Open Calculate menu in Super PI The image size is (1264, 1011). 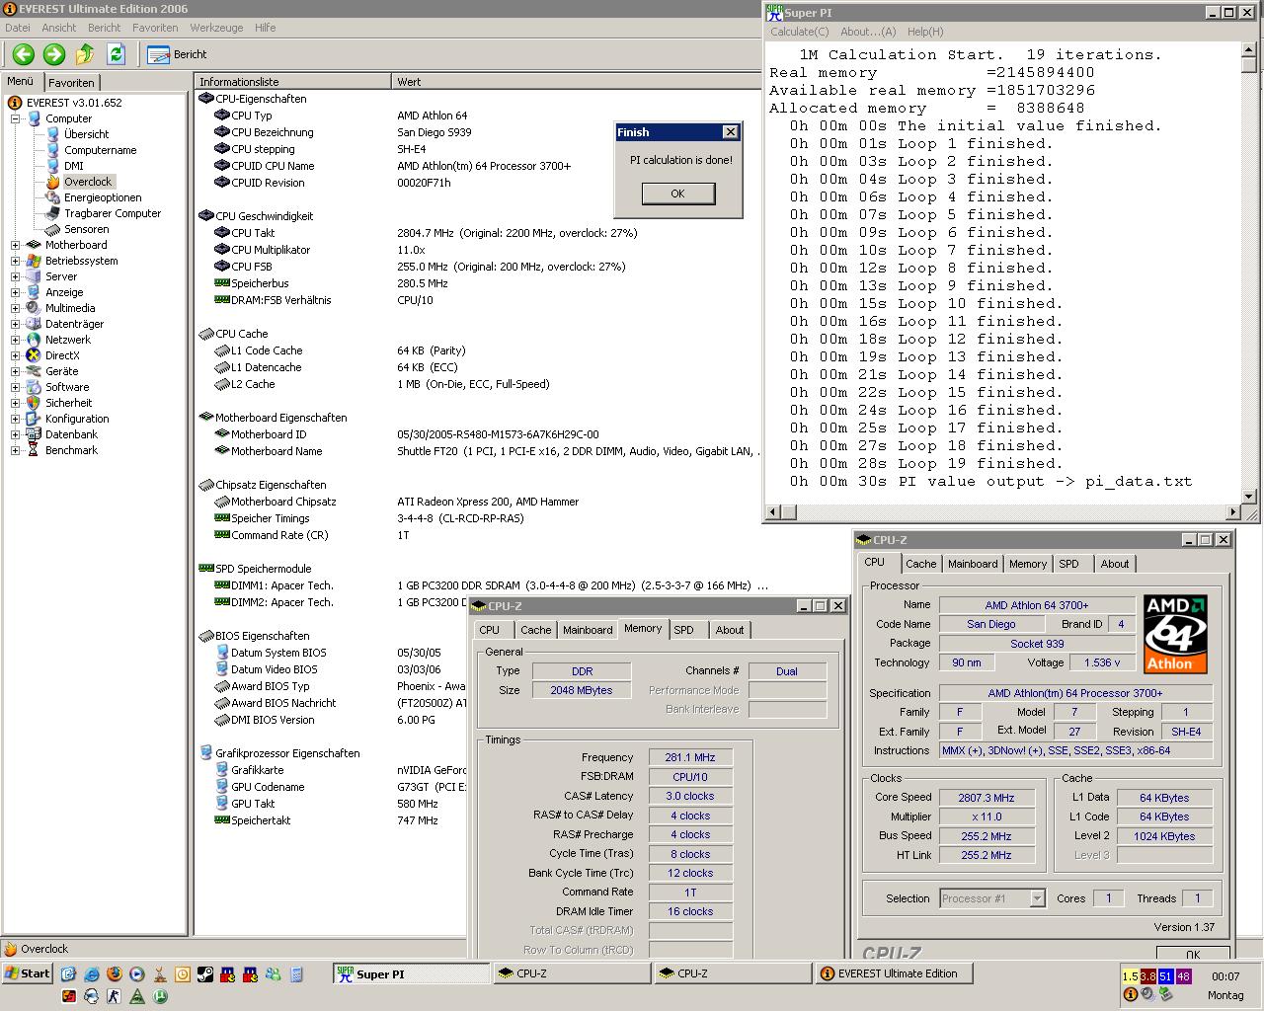tap(799, 32)
